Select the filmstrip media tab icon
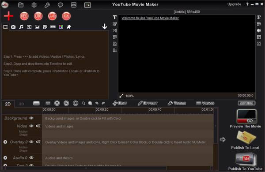The width and height of the screenshot is (265, 172). click(53, 27)
